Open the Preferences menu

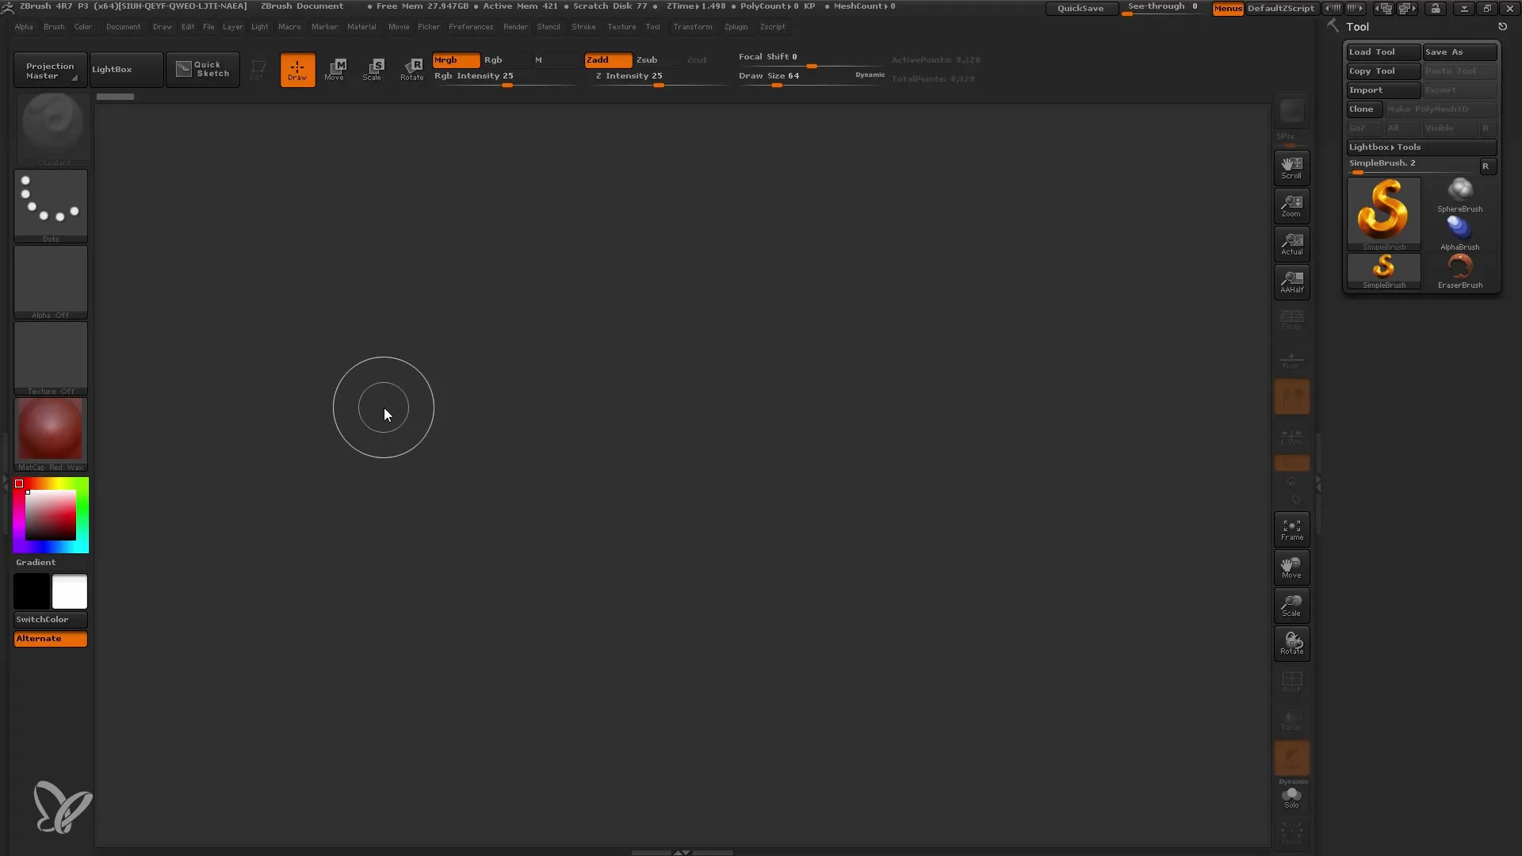(x=469, y=26)
